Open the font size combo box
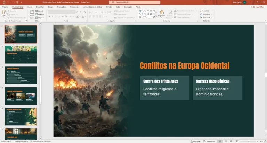Image resolution: width=267 pixels, height=143 pixels. point(72,12)
